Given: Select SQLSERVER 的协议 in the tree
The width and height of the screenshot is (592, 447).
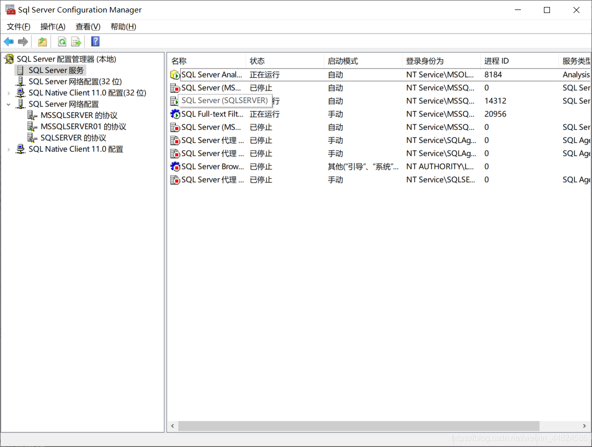Looking at the screenshot, I should pos(73,138).
